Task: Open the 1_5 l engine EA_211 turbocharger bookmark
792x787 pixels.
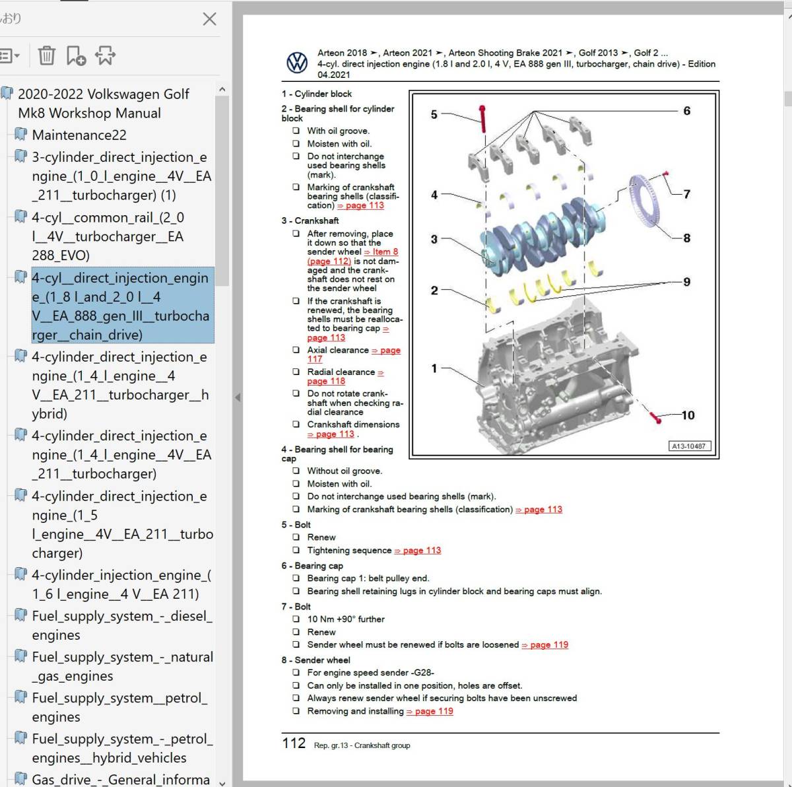Action: coord(123,524)
